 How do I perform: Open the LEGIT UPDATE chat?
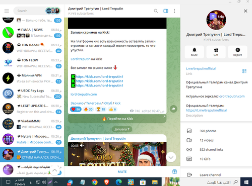32,109
